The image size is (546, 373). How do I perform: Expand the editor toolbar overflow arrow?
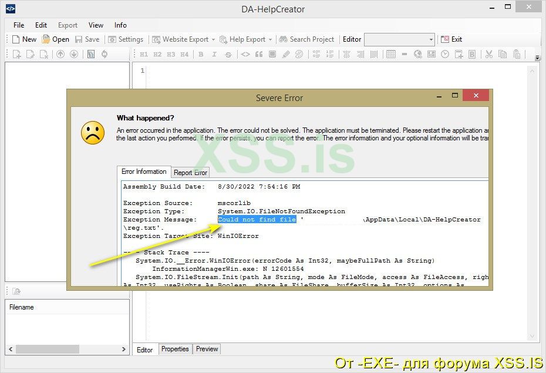pyautogui.click(x=538, y=57)
